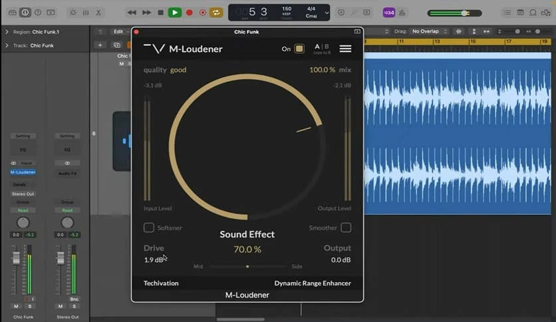Image resolution: width=556 pixels, height=322 pixels.
Task: Expand the Region: Chic Funk.1 disclosure triangle
Action: tap(7, 32)
